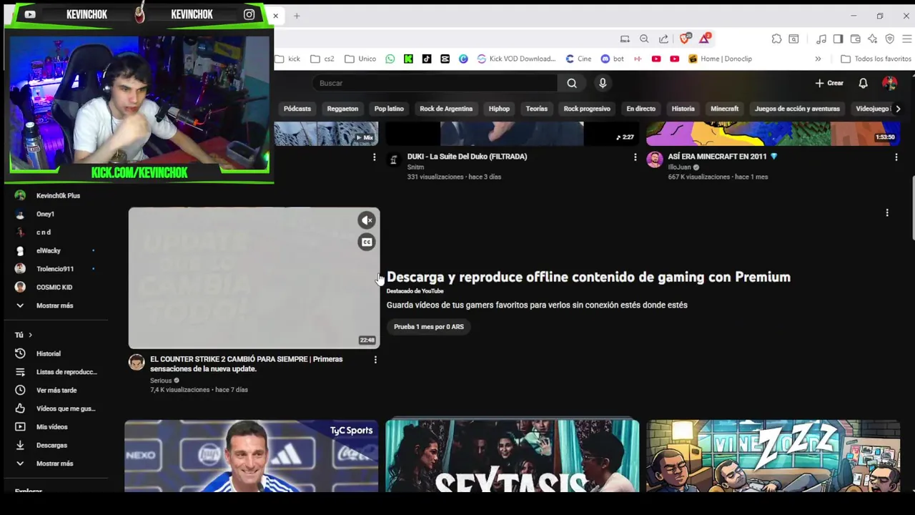
Task: Click the YouTube search magnifier button
Action: pos(572,83)
